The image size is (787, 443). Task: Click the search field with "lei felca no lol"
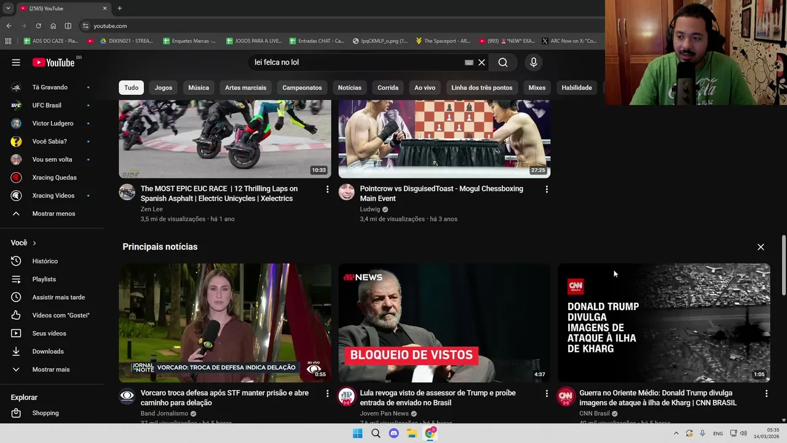click(357, 62)
